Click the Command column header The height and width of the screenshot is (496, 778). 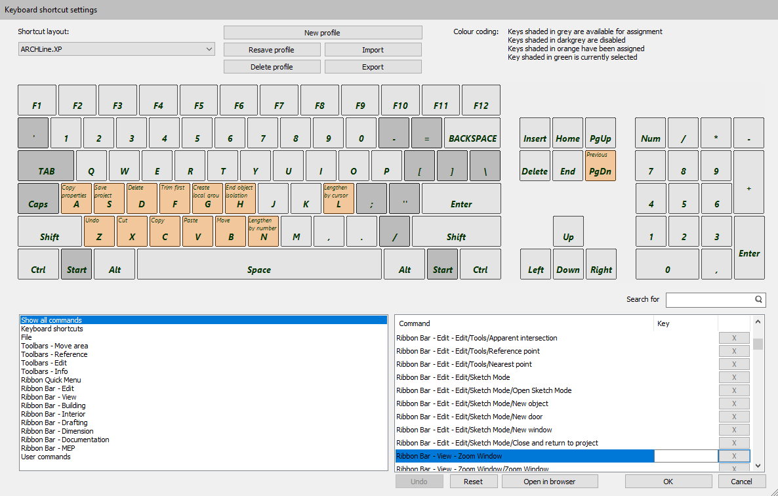pos(524,323)
